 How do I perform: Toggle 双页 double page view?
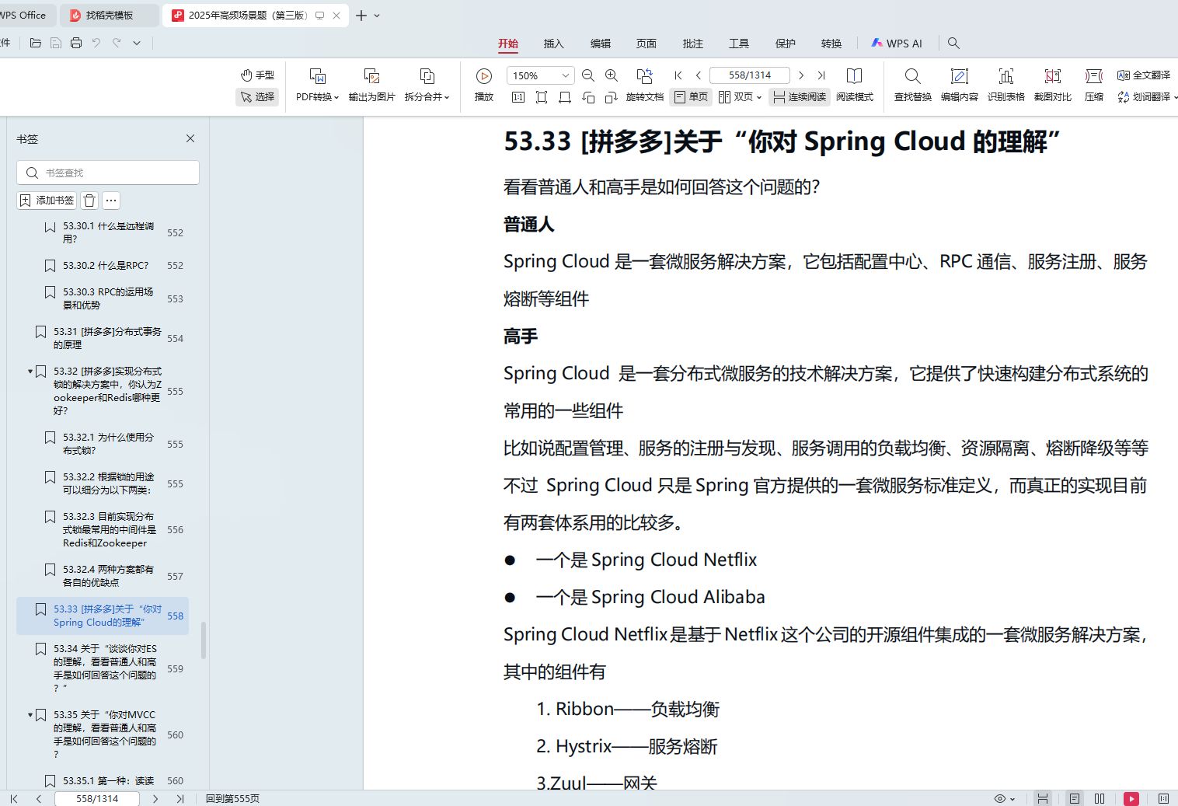[740, 97]
